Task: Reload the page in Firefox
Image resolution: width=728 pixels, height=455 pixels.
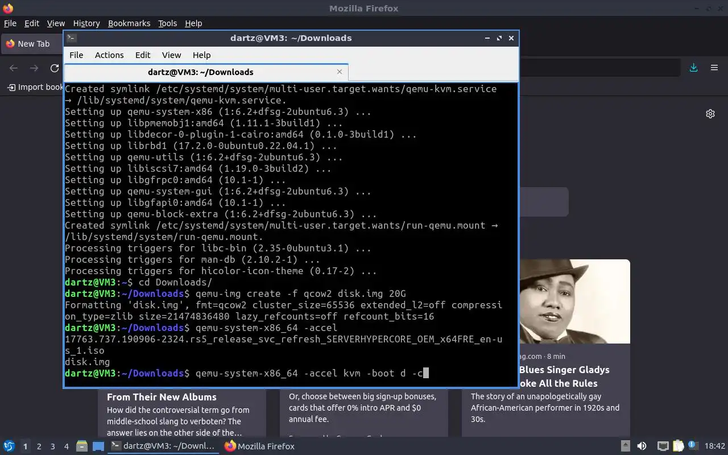Action: tap(55, 68)
